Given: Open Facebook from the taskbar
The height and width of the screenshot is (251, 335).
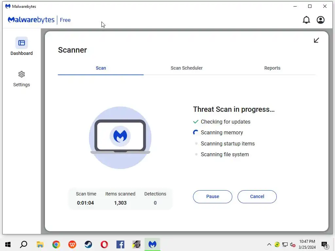Looking at the screenshot, I should point(120,244).
